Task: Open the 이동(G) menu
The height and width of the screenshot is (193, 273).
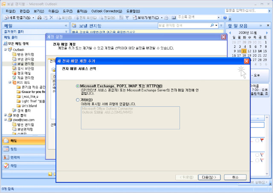Action: coord(53,11)
